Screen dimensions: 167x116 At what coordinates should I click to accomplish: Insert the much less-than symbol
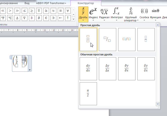3,11
